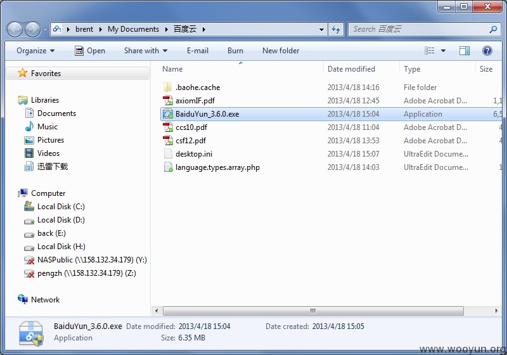This screenshot has height=355, width=507.
Task: Click the horizontal scrollbar left arrow
Action: click(157, 311)
